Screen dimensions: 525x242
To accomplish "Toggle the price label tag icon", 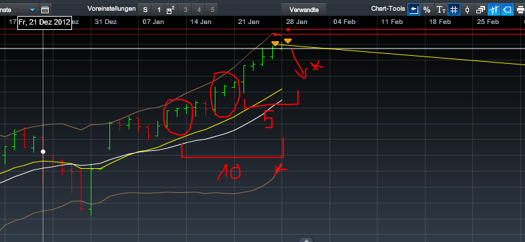I will (507, 10).
